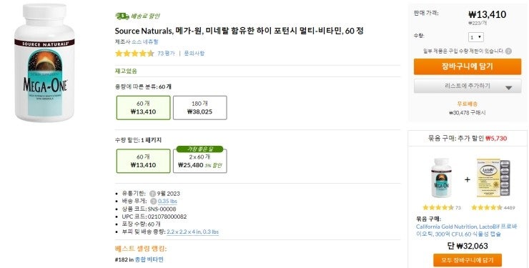Open the 소스 네츄럴 manufacturer link
Screen dimensions: 529x268
point(144,41)
